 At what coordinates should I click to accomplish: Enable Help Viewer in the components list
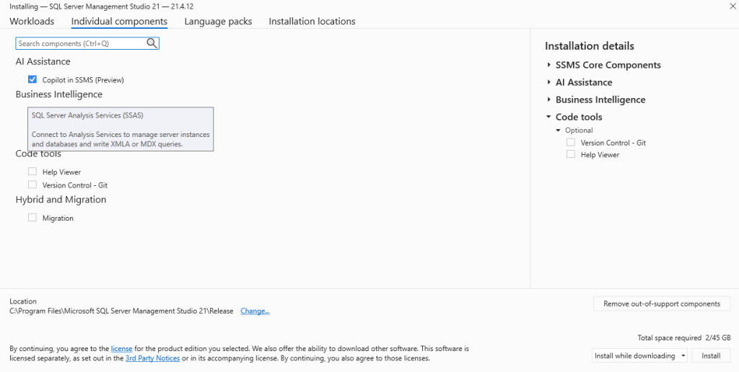(32, 172)
